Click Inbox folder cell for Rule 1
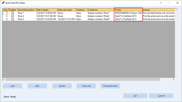 tap(81, 13)
